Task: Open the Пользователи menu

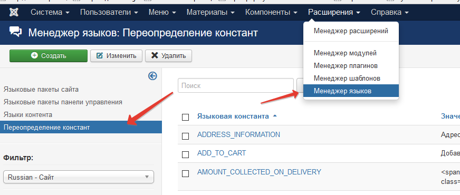Action: point(109,12)
